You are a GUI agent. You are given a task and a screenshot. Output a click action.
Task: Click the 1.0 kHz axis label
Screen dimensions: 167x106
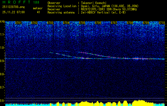[x=2, y=48]
